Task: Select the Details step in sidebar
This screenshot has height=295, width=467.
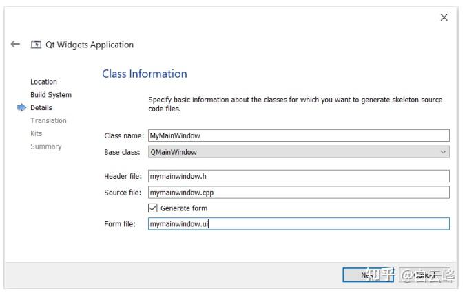Action: click(x=41, y=108)
